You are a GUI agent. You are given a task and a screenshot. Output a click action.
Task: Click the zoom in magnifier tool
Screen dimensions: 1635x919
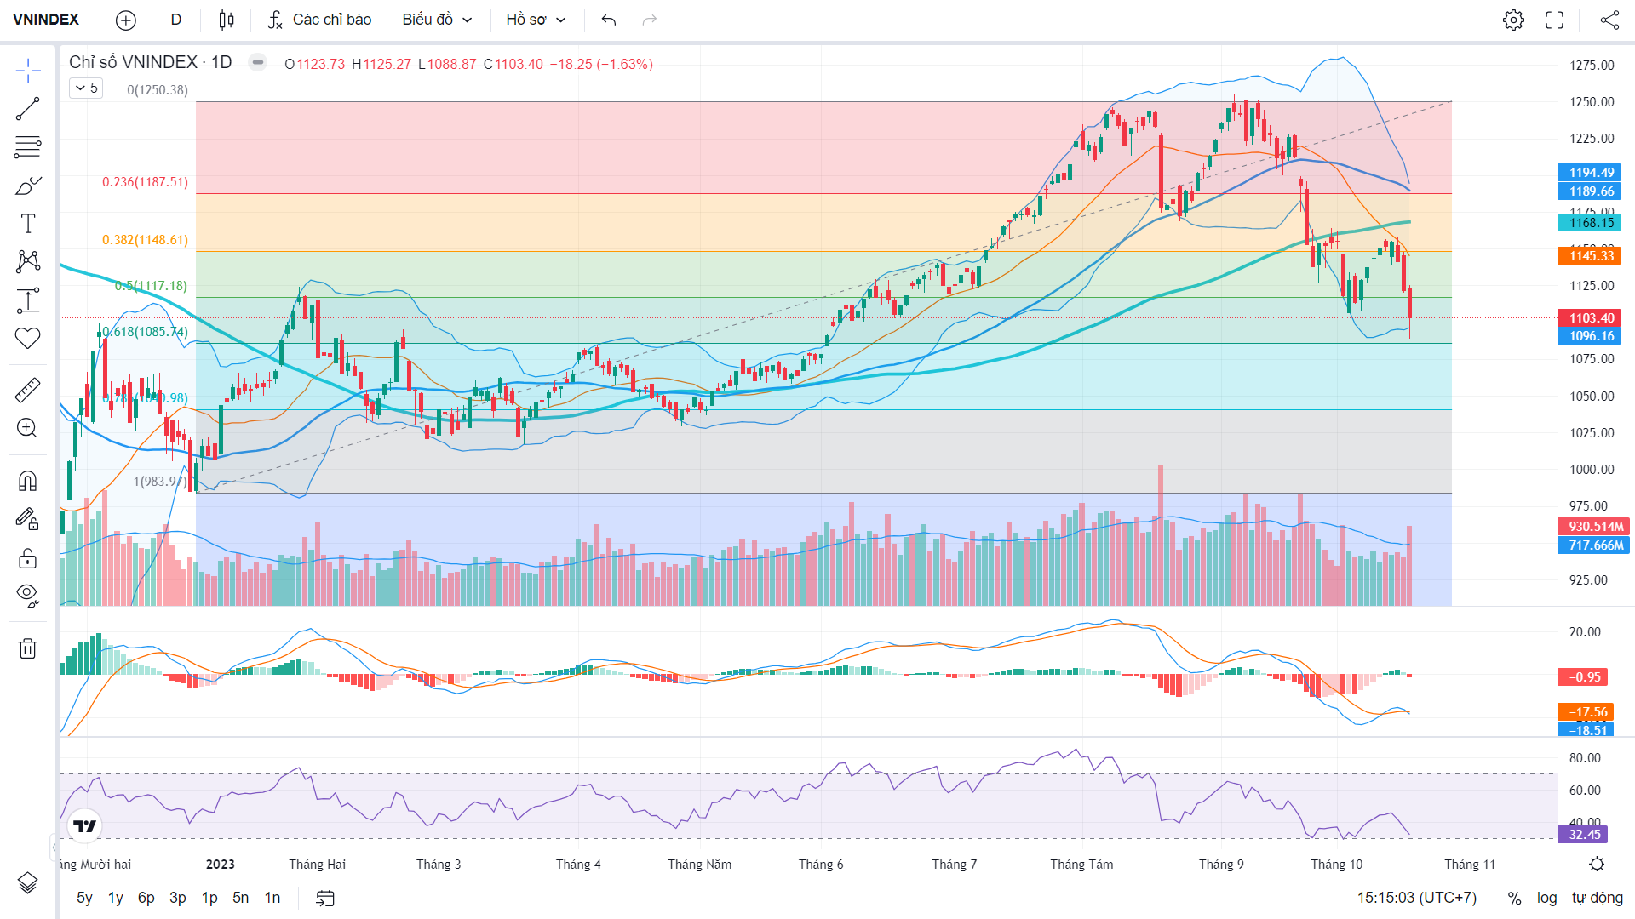point(27,428)
